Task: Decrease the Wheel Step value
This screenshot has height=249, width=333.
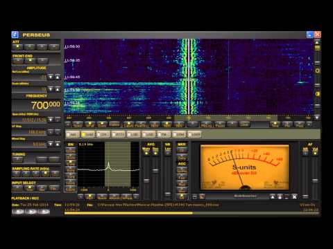Action: coord(51,144)
